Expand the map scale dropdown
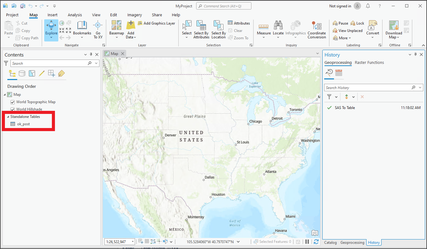 [x=132, y=241]
